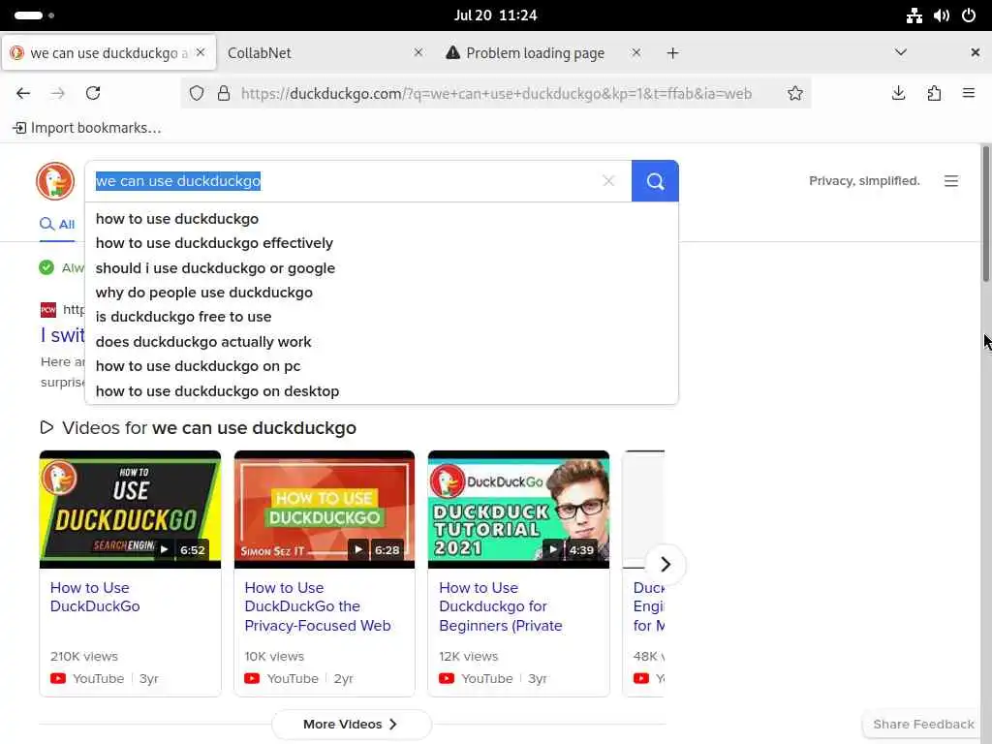Viewport: 992px width, 744px height.
Task: Choose suggestion "should i use duckduckgo or google"
Action: pyautogui.click(x=382, y=268)
